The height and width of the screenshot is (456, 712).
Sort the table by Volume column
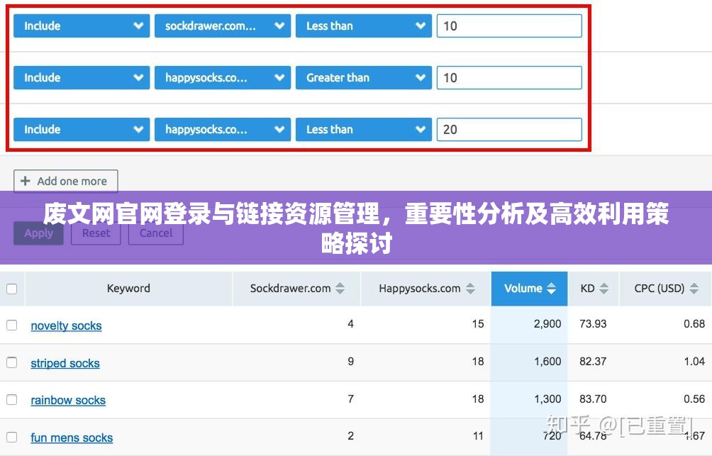click(529, 289)
